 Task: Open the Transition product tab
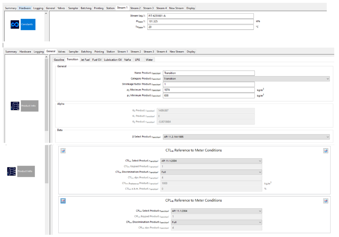tap(72, 59)
